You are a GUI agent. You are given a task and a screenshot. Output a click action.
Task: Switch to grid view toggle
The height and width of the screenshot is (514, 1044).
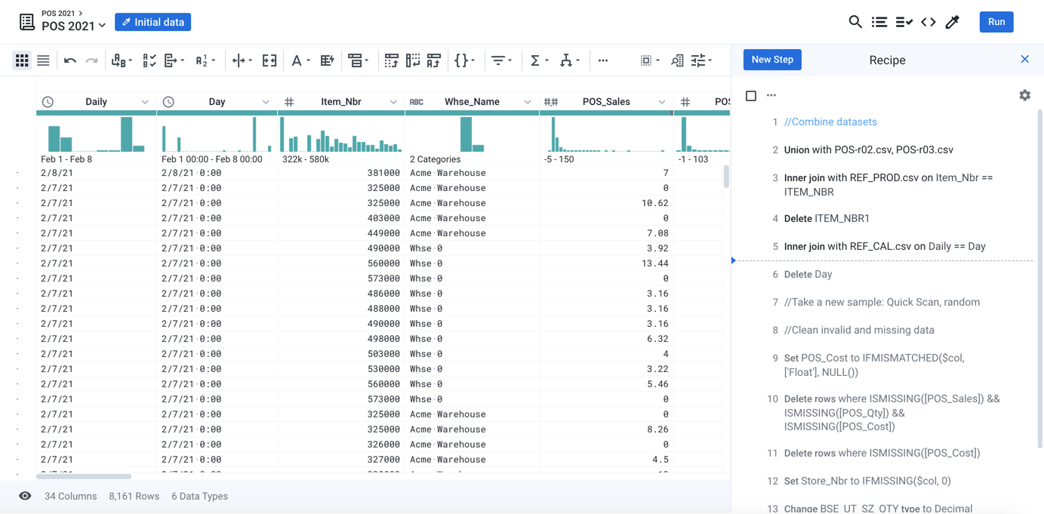22,60
